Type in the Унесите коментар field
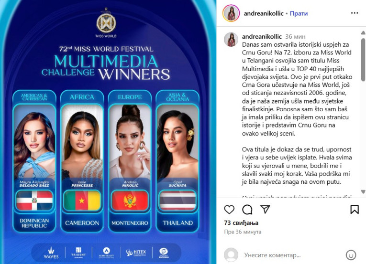The image size is (366, 264). click(x=293, y=255)
